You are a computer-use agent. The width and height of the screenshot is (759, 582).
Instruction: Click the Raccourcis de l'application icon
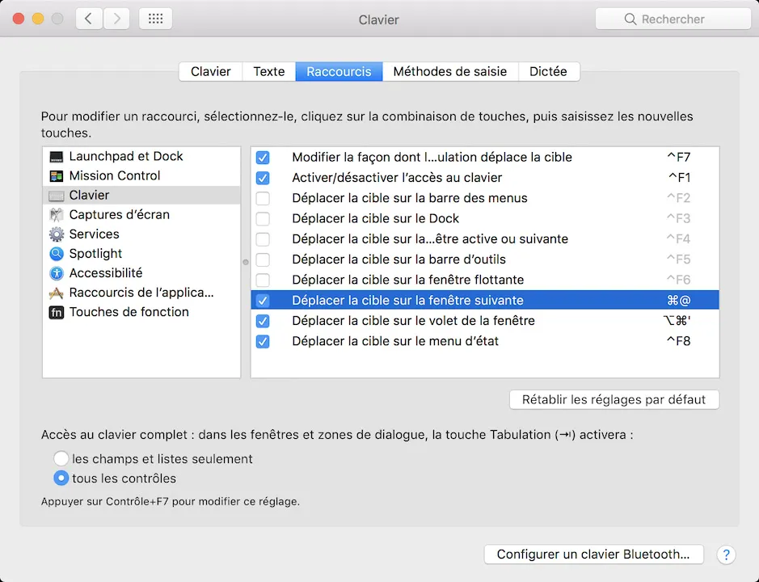pyautogui.click(x=56, y=293)
